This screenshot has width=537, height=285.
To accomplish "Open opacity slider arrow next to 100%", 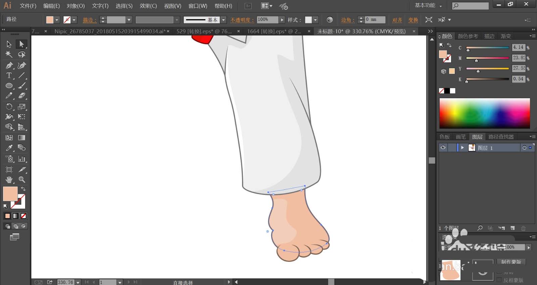I will tap(282, 20).
